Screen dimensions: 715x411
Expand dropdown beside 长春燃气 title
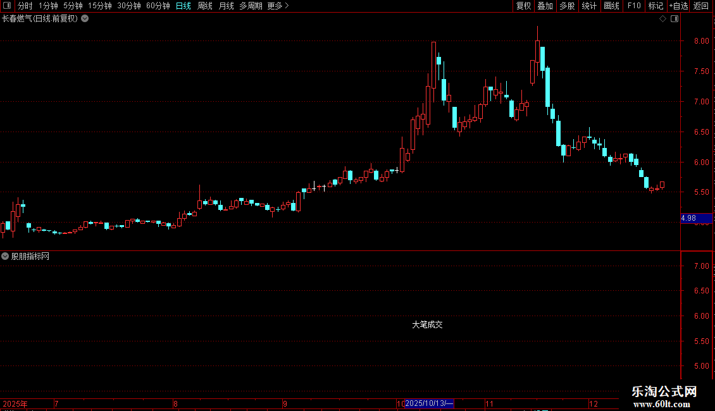85,19
